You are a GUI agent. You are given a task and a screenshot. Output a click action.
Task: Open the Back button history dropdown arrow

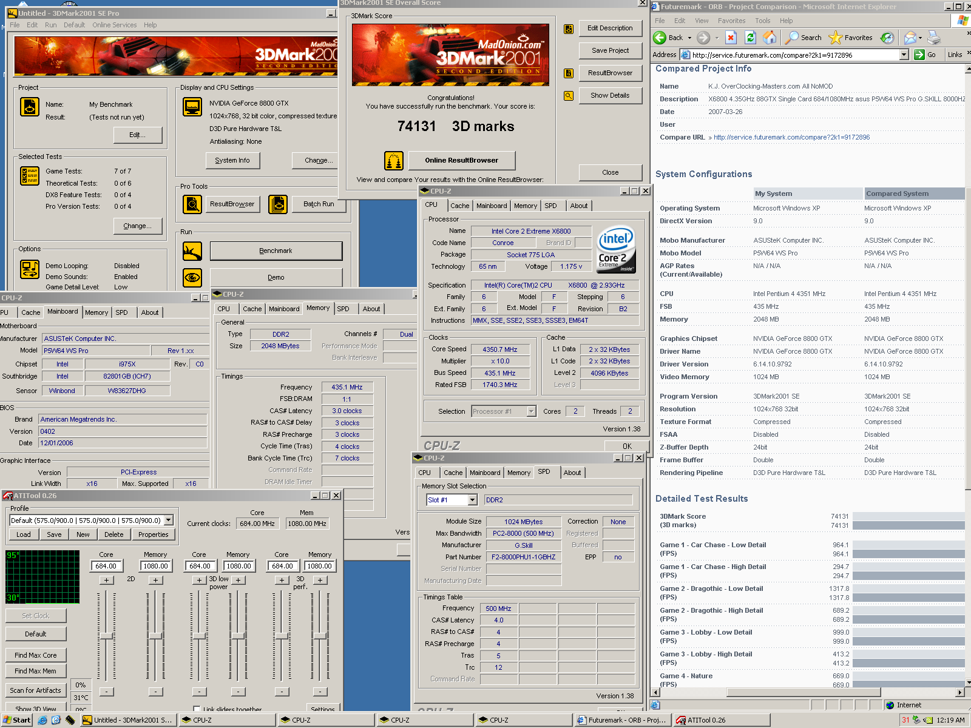[x=690, y=38]
